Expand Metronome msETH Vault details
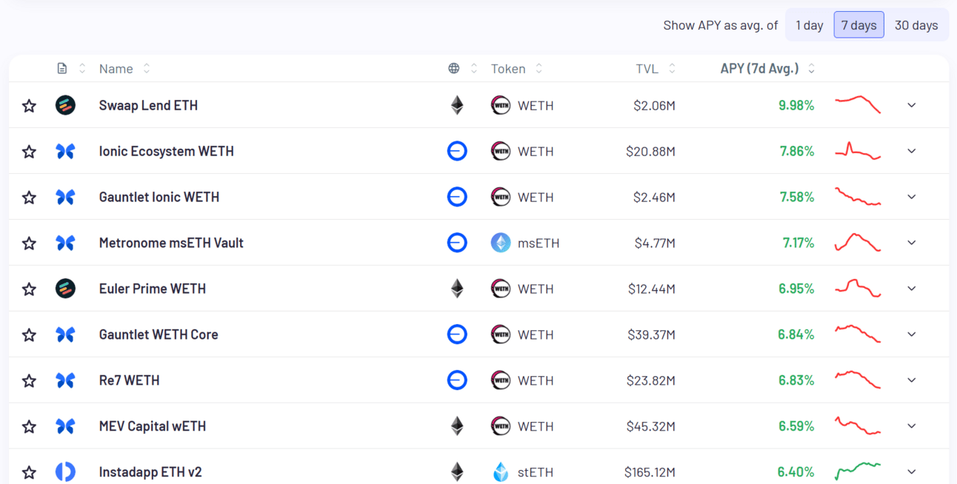957x484 pixels. 912,243
